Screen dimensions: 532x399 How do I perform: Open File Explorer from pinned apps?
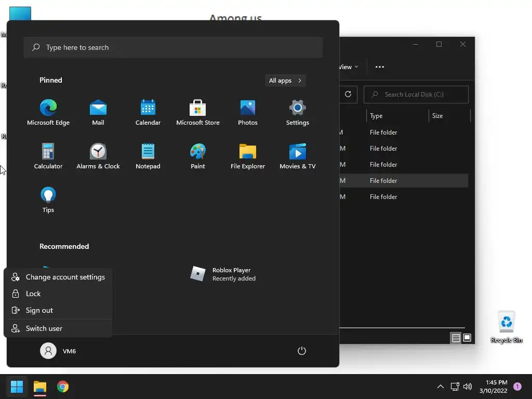point(248,156)
